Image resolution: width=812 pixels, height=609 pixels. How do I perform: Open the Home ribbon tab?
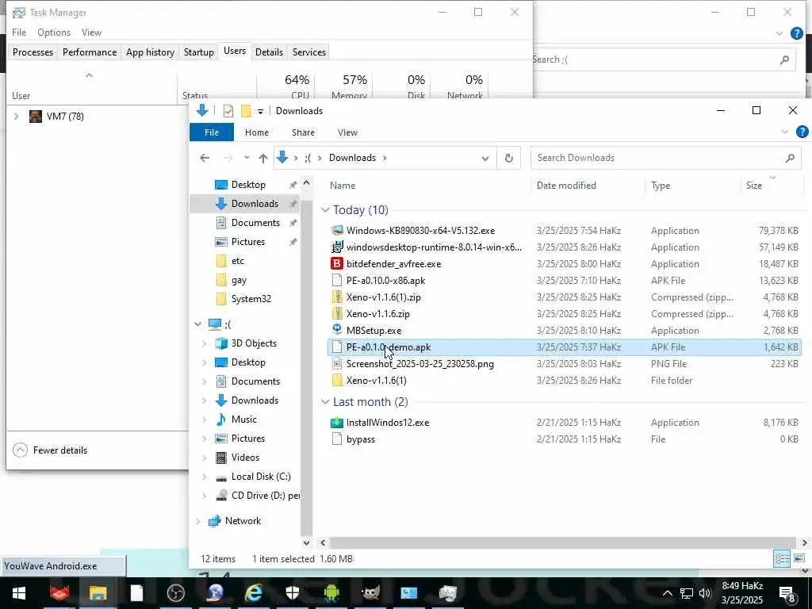pyautogui.click(x=257, y=132)
